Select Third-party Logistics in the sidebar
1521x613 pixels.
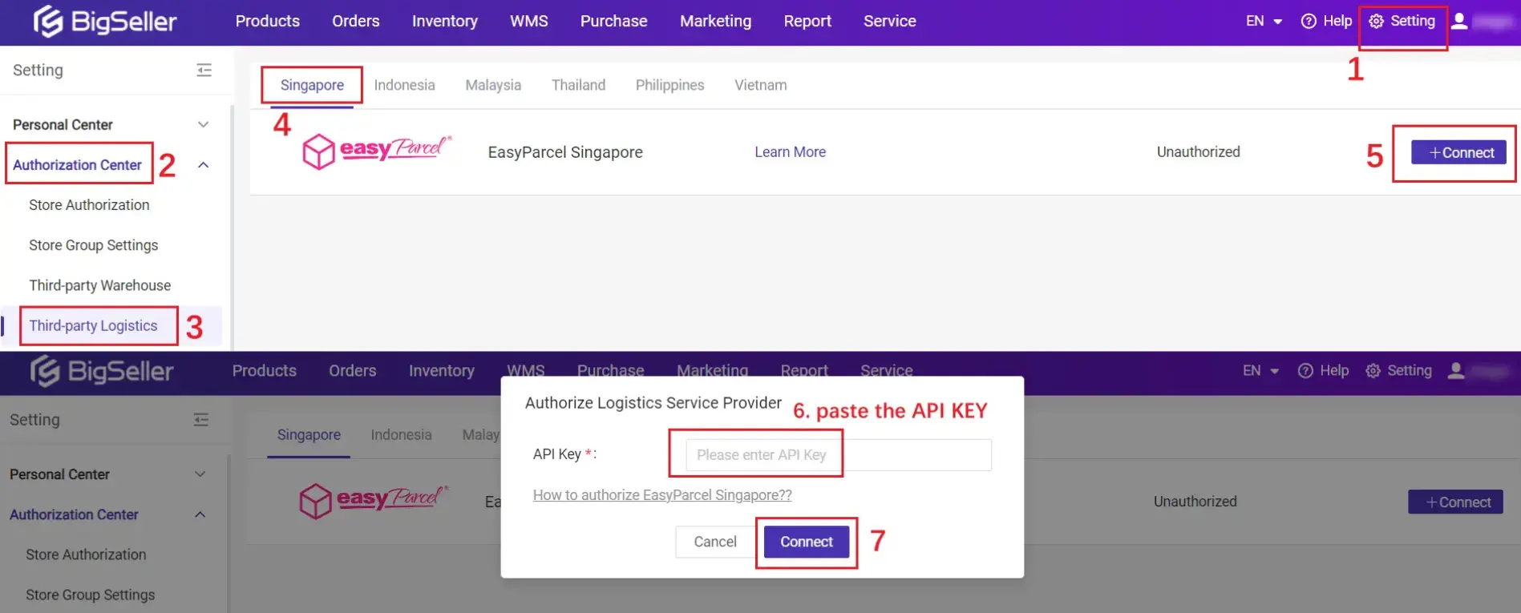pos(93,325)
